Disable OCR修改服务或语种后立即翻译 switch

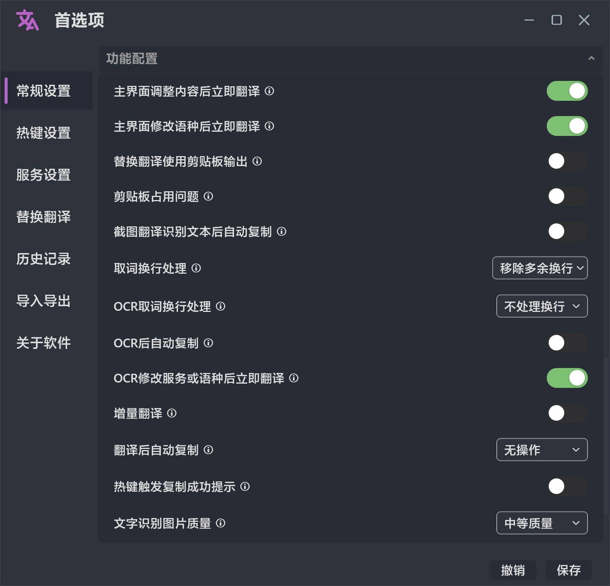(567, 378)
